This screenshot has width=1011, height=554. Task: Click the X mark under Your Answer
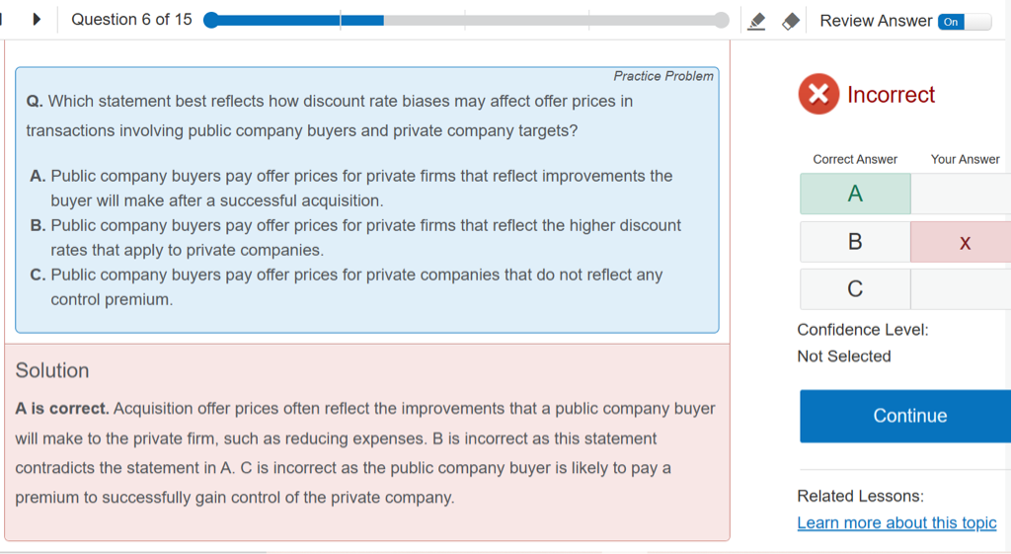(965, 242)
